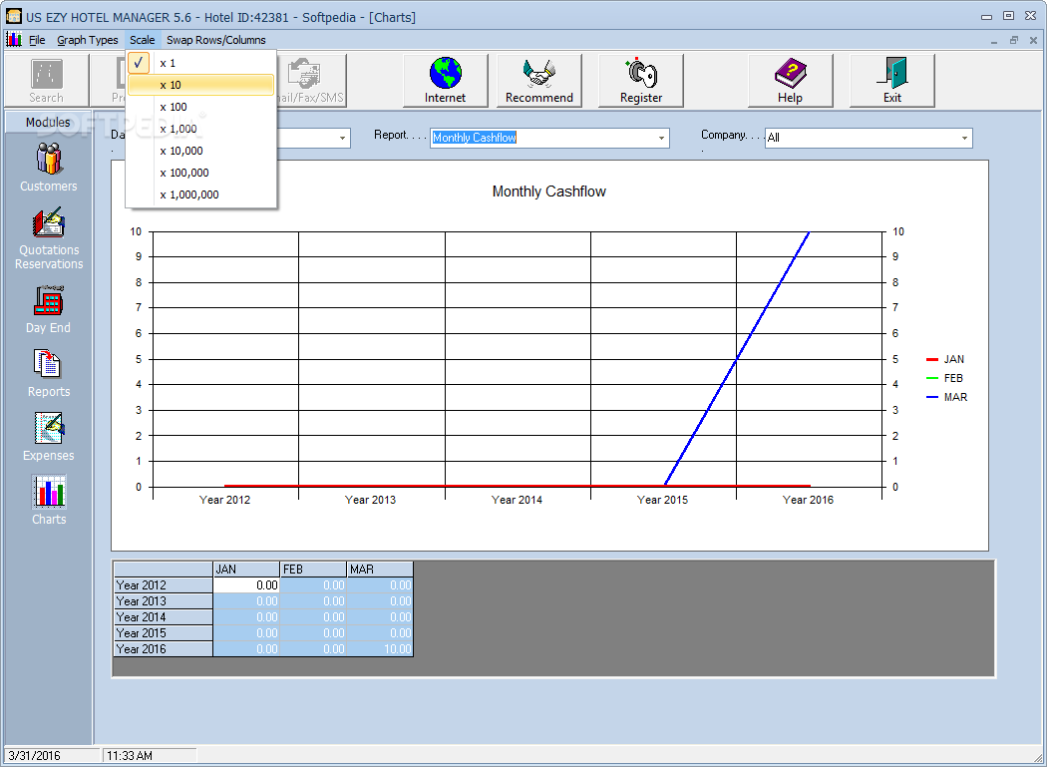This screenshot has width=1047, height=767.
Task: Click the 10.00 cell for MAR 2016
Action: [380, 649]
